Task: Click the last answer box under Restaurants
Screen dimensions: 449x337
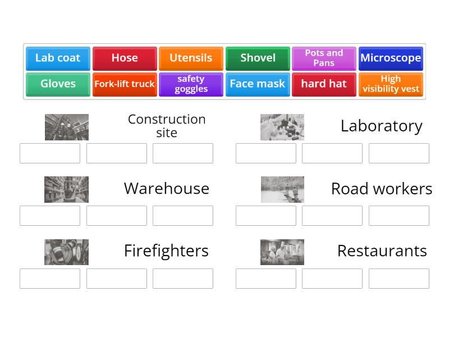Action: [398, 278]
